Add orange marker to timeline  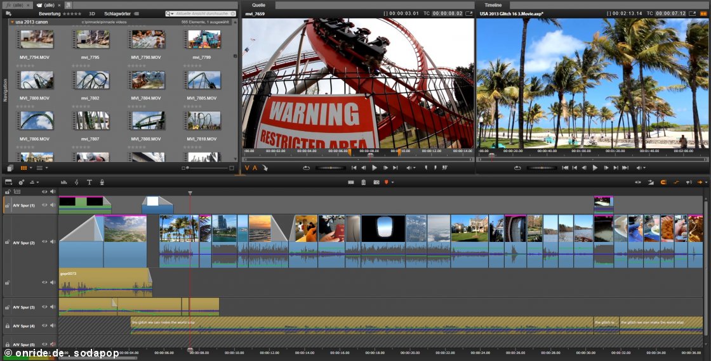click(387, 182)
